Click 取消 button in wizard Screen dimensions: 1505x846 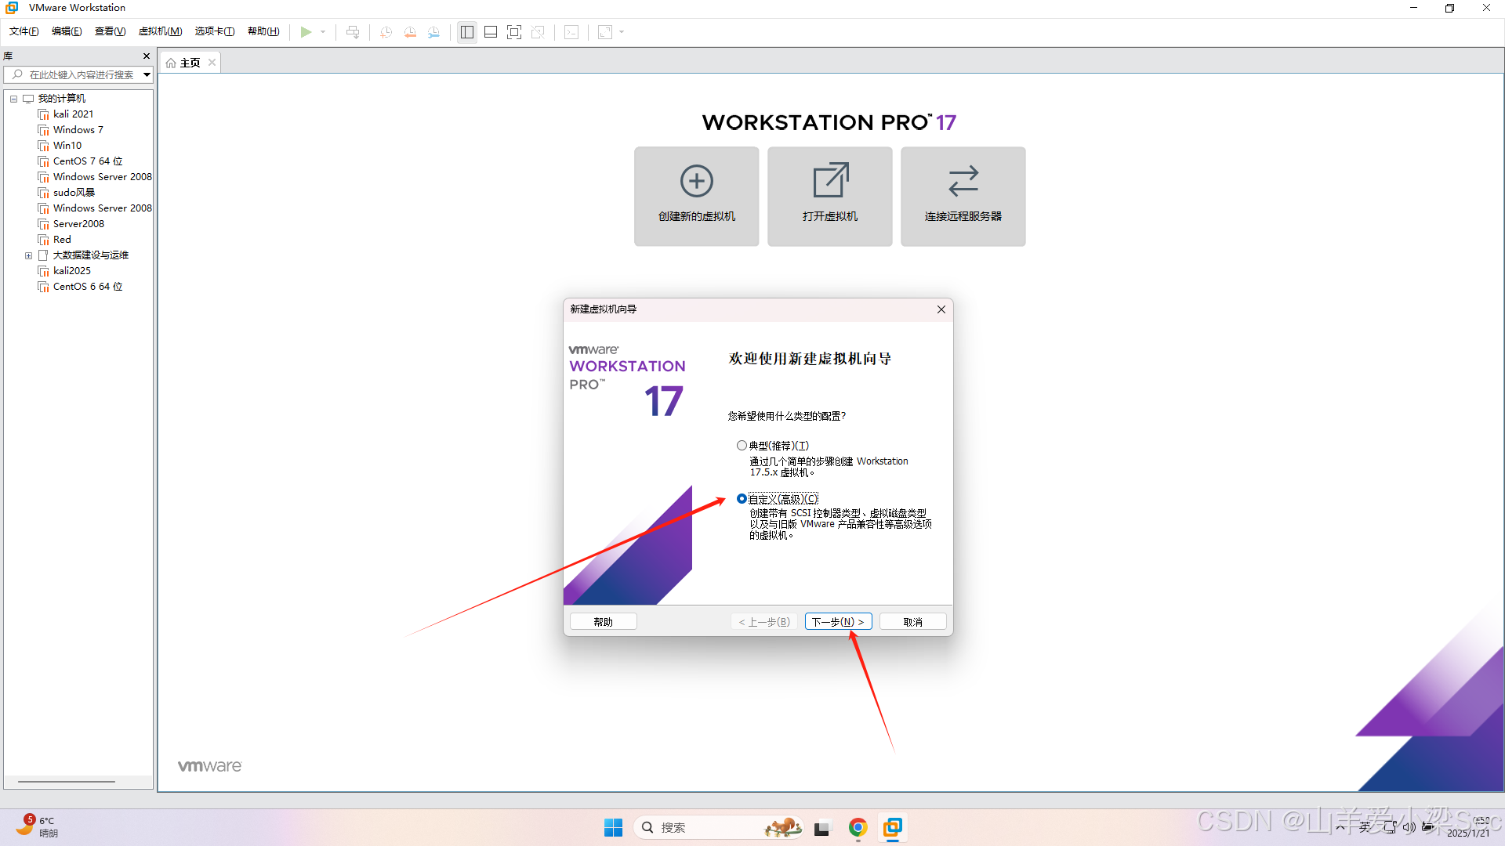coord(912,622)
